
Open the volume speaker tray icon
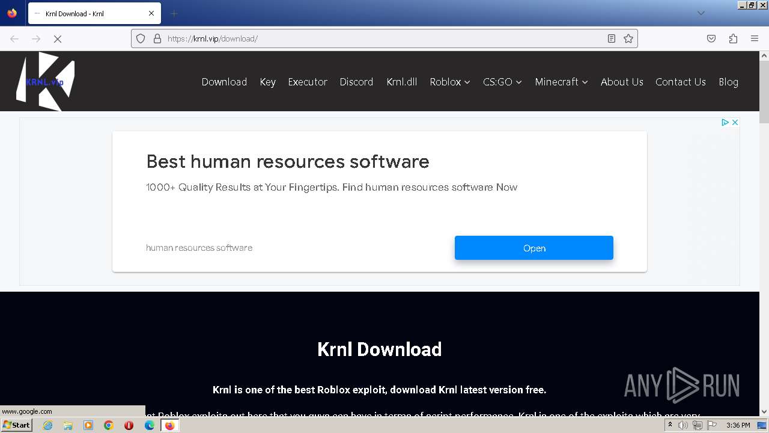[683, 425]
